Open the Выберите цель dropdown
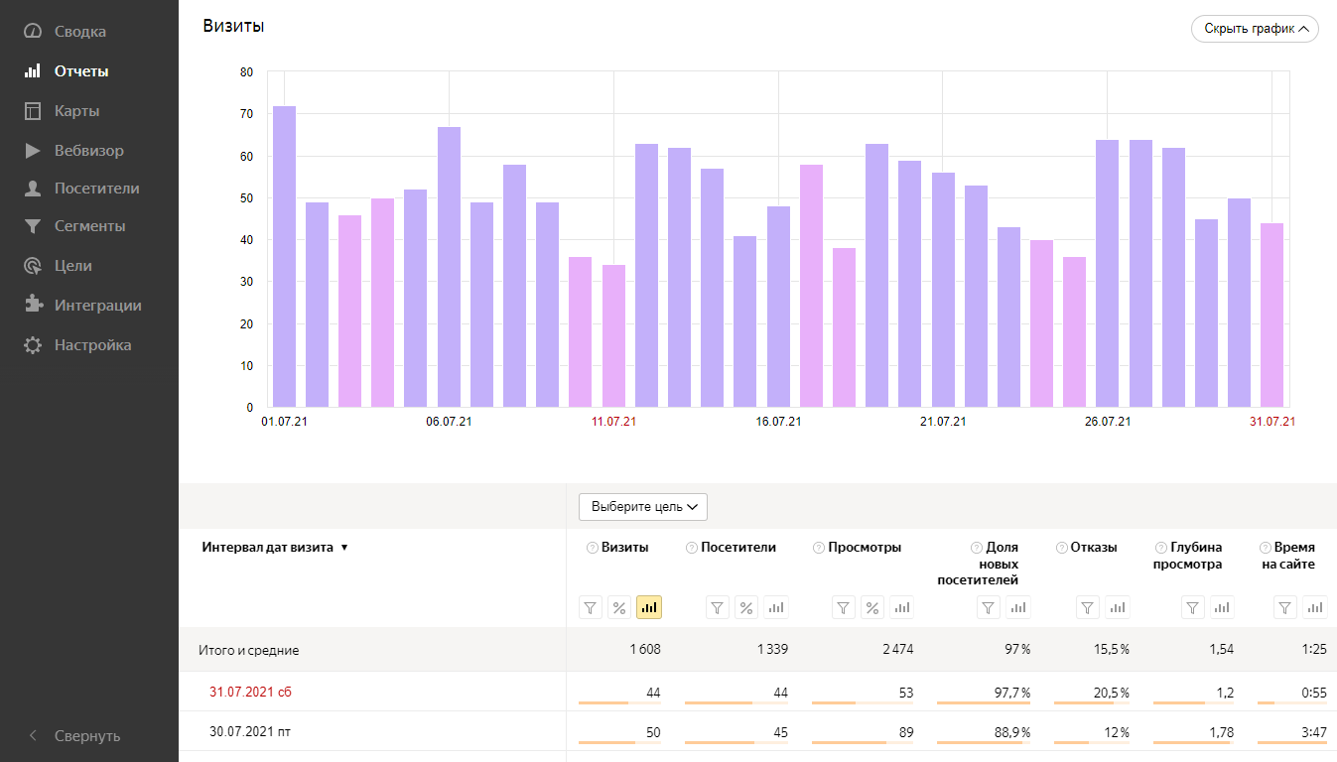 coord(643,507)
